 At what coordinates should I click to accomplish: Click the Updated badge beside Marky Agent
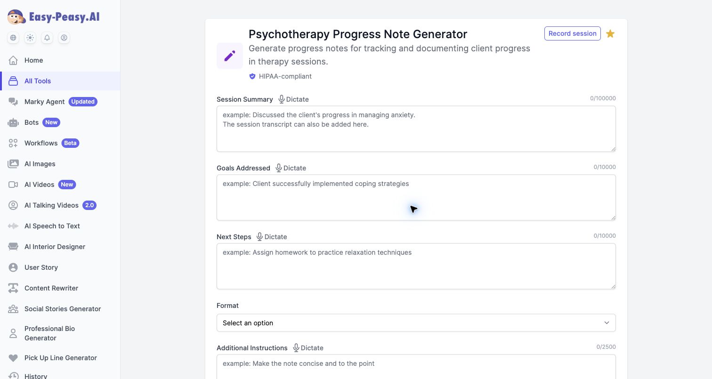(83, 102)
